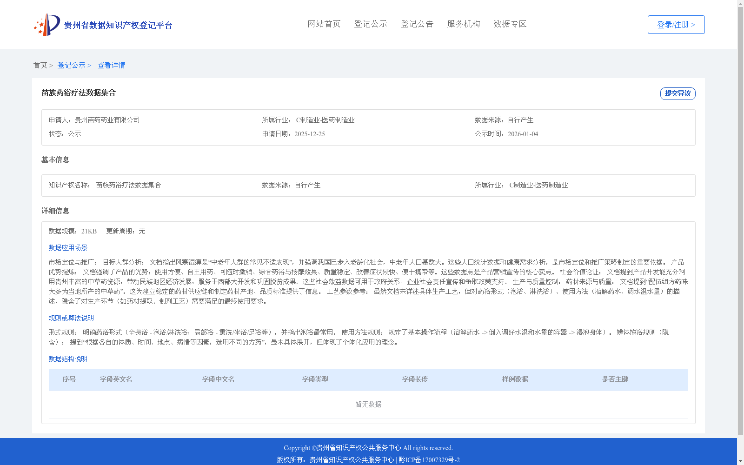Click the footer copyright line
744x465 pixels.
point(368,448)
